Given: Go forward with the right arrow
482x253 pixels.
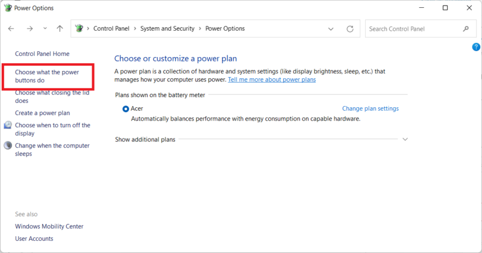Looking at the screenshot, I should point(30,28).
